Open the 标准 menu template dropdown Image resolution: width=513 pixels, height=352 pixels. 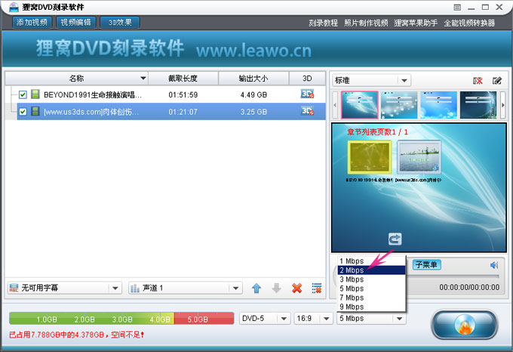pyautogui.click(x=372, y=80)
